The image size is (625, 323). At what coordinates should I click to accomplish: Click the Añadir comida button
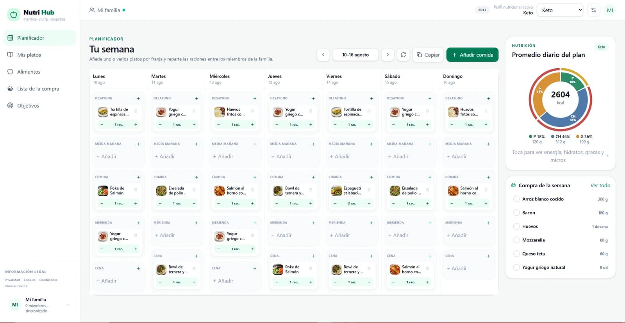[x=472, y=55]
